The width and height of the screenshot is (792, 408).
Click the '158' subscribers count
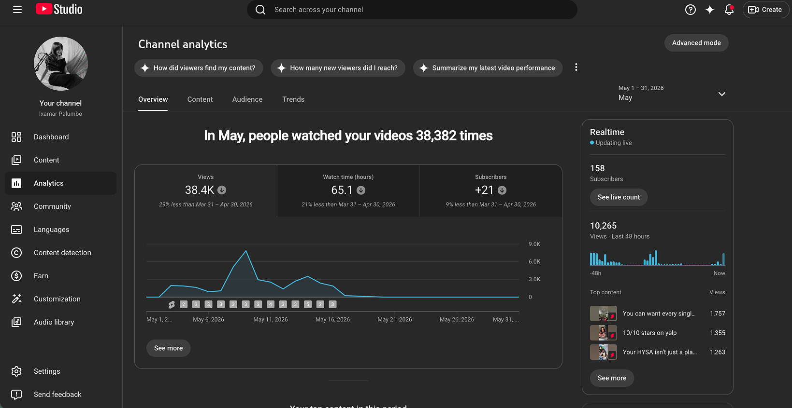[x=597, y=168]
